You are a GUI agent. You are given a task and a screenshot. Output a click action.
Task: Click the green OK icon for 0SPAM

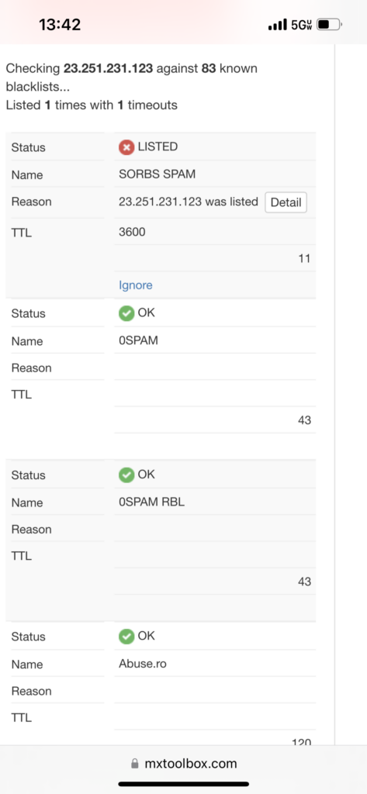click(x=126, y=313)
